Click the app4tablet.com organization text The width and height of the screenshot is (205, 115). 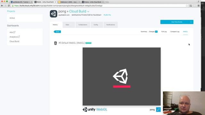coord(64,15)
